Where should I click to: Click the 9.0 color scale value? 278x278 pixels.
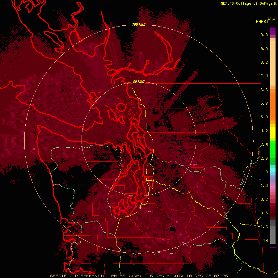click(x=264, y=48)
